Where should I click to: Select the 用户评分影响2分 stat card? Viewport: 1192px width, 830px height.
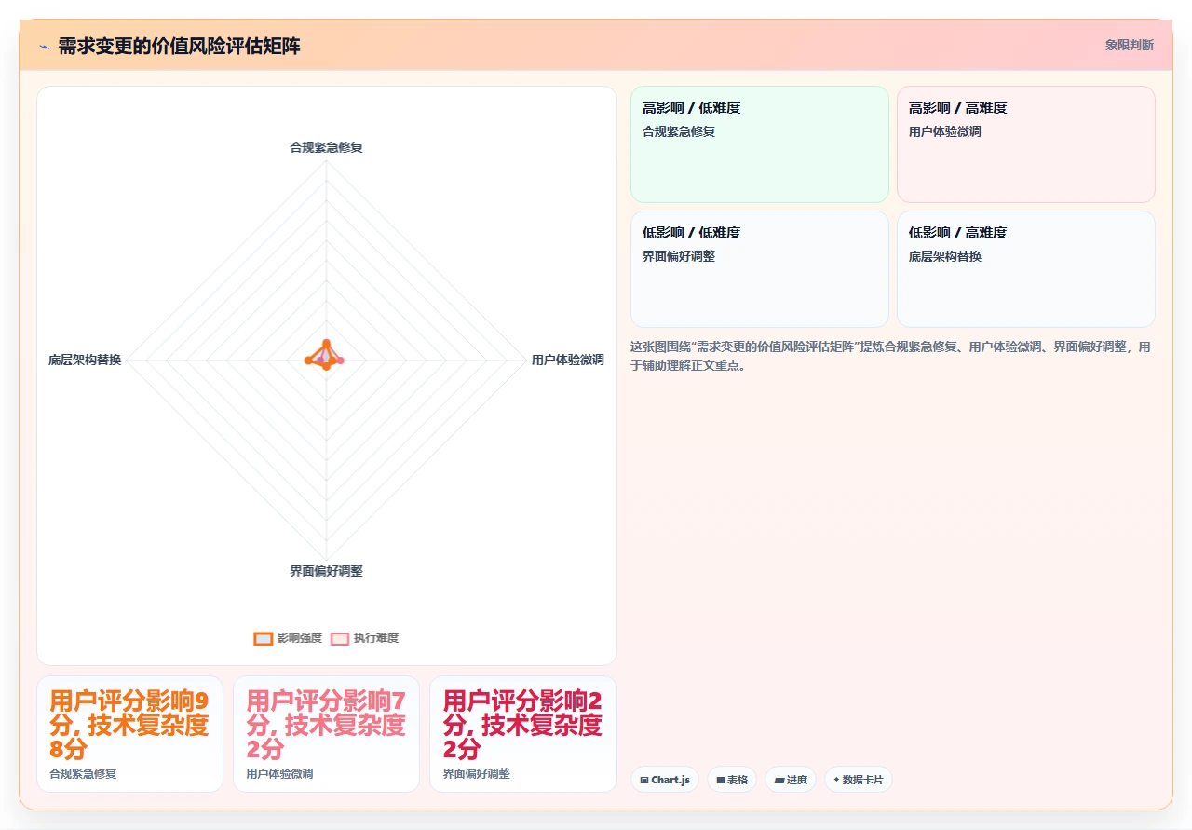(x=523, y=734)
